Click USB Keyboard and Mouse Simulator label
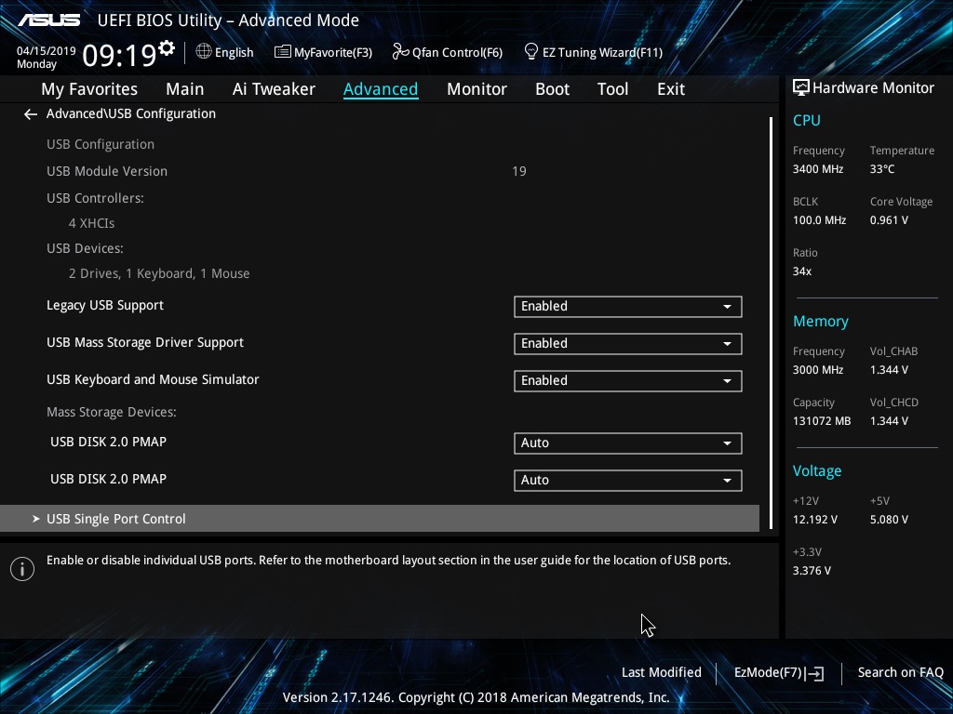This screenshot has height=714, width=953. [154, 379]
